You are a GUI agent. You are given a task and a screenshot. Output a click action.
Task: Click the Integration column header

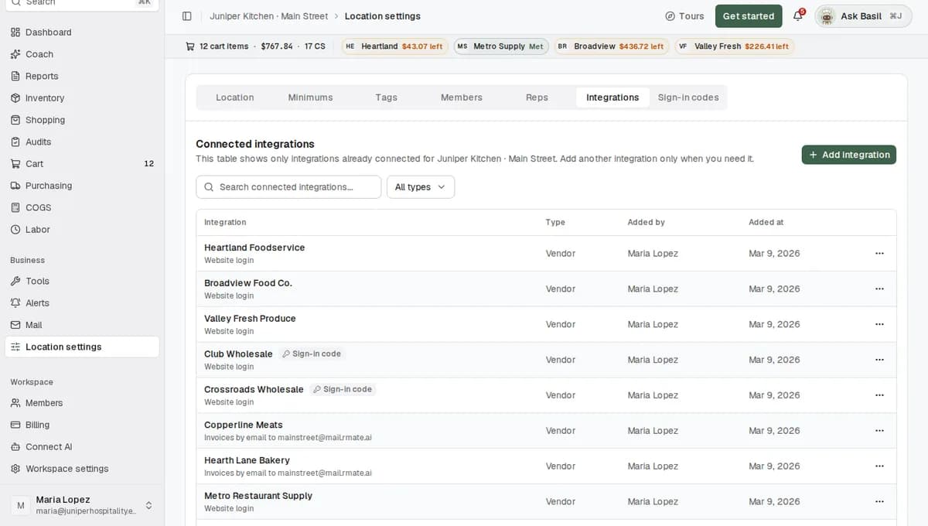[225, 222]
